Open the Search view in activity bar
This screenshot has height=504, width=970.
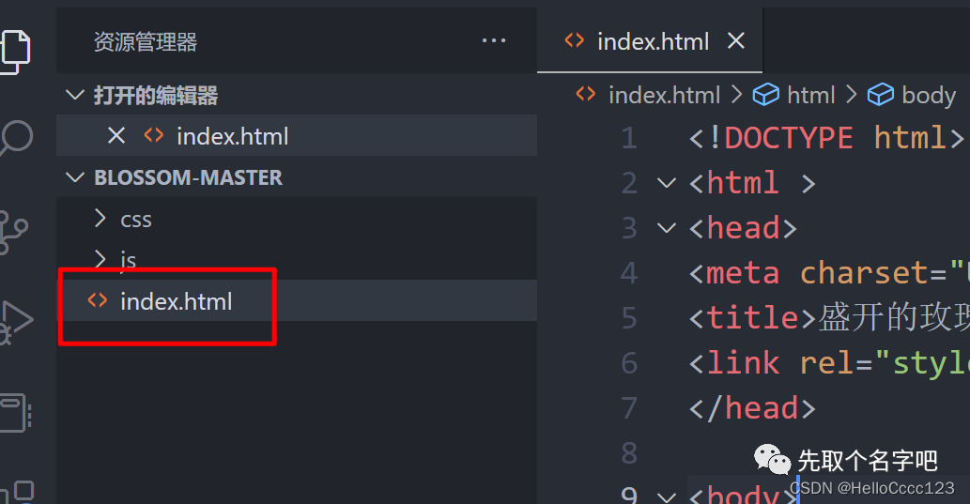click(15, 138)
